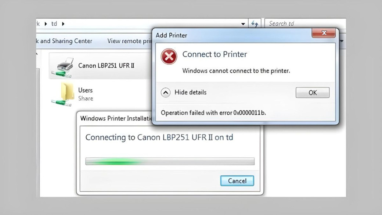Open the address bar history dropdown arrow
382x215 pixels.
click(243, 24)
